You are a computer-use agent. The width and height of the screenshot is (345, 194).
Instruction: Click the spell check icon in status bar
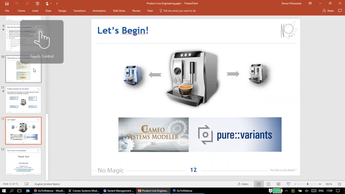pyautogui.click(x=26, y=184)
